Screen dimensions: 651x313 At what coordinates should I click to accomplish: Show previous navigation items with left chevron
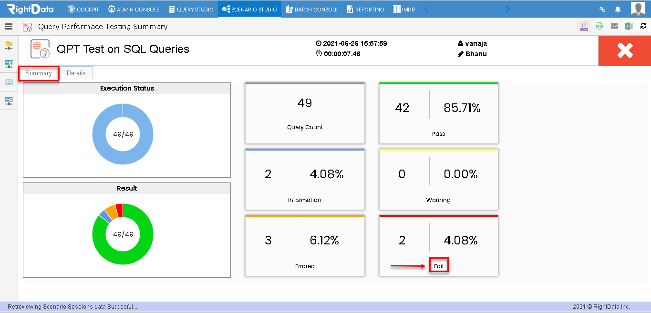tap(426, 9)
